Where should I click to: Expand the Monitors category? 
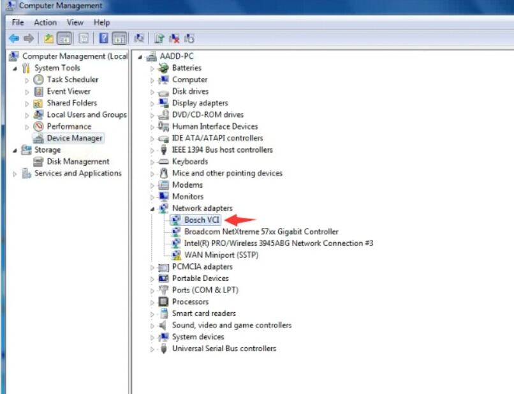[x=152, y=197]
